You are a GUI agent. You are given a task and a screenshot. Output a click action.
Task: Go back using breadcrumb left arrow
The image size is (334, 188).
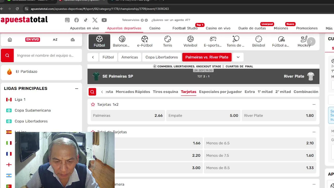[x=93, y=57]
